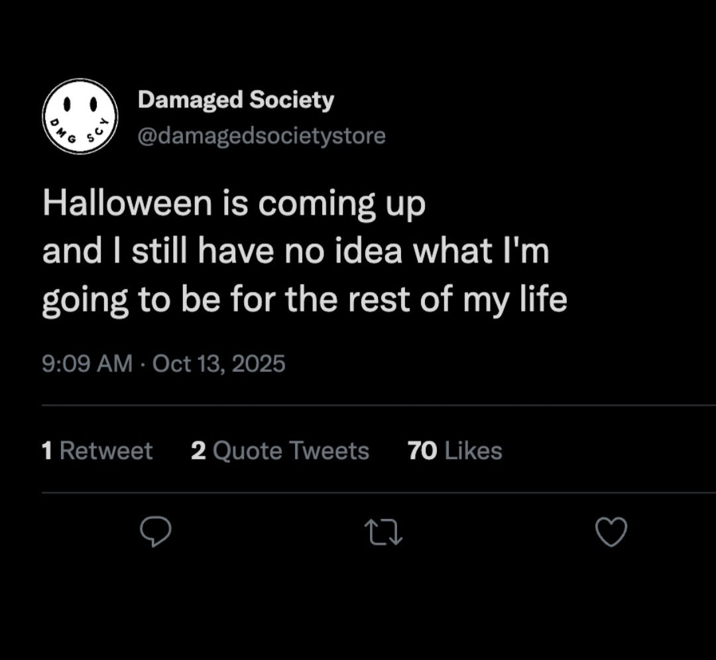
Task: Click the line ending "rest of my life"
Action: (304, 300)
